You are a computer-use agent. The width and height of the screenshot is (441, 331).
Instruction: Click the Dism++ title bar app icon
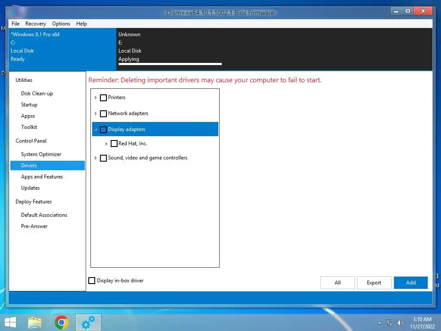pos(13,12)
